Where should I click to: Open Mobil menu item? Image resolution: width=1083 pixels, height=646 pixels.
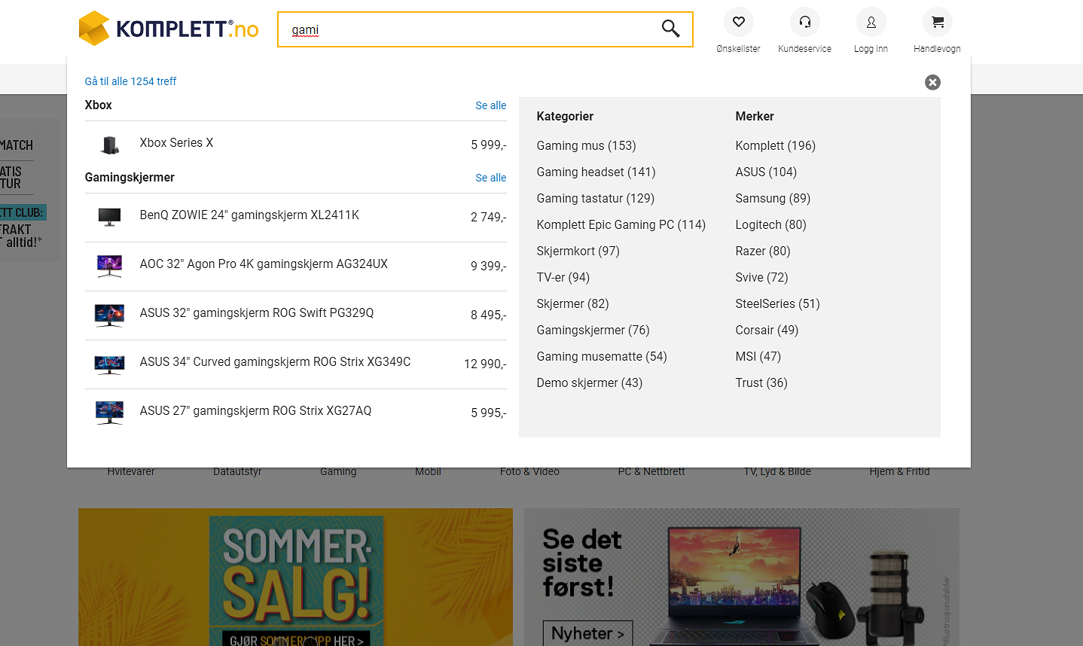428,472
